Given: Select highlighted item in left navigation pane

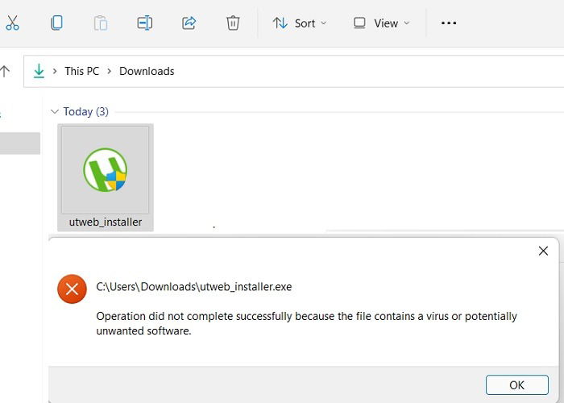Looking at the screenshot, I should (x=20, y=143).
